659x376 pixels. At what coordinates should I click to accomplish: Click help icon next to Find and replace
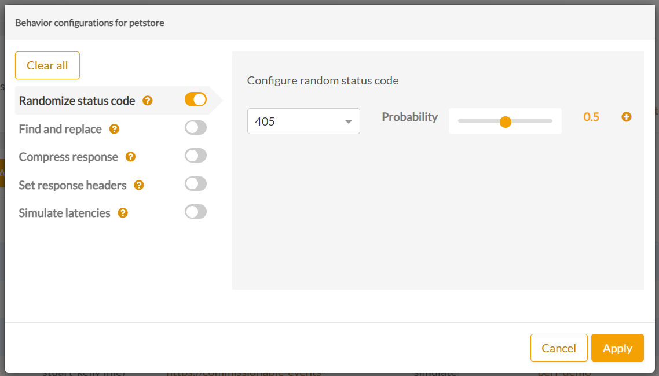pyautogui.click(x=114, y=129)
